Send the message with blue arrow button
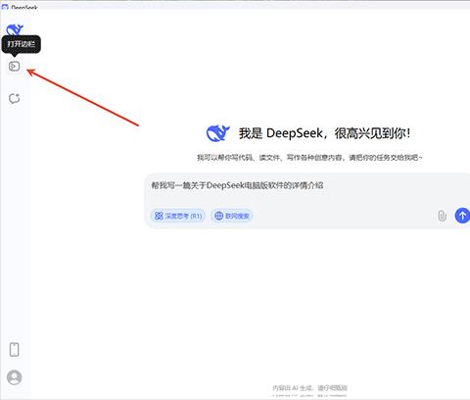 (x=462, y=216)
